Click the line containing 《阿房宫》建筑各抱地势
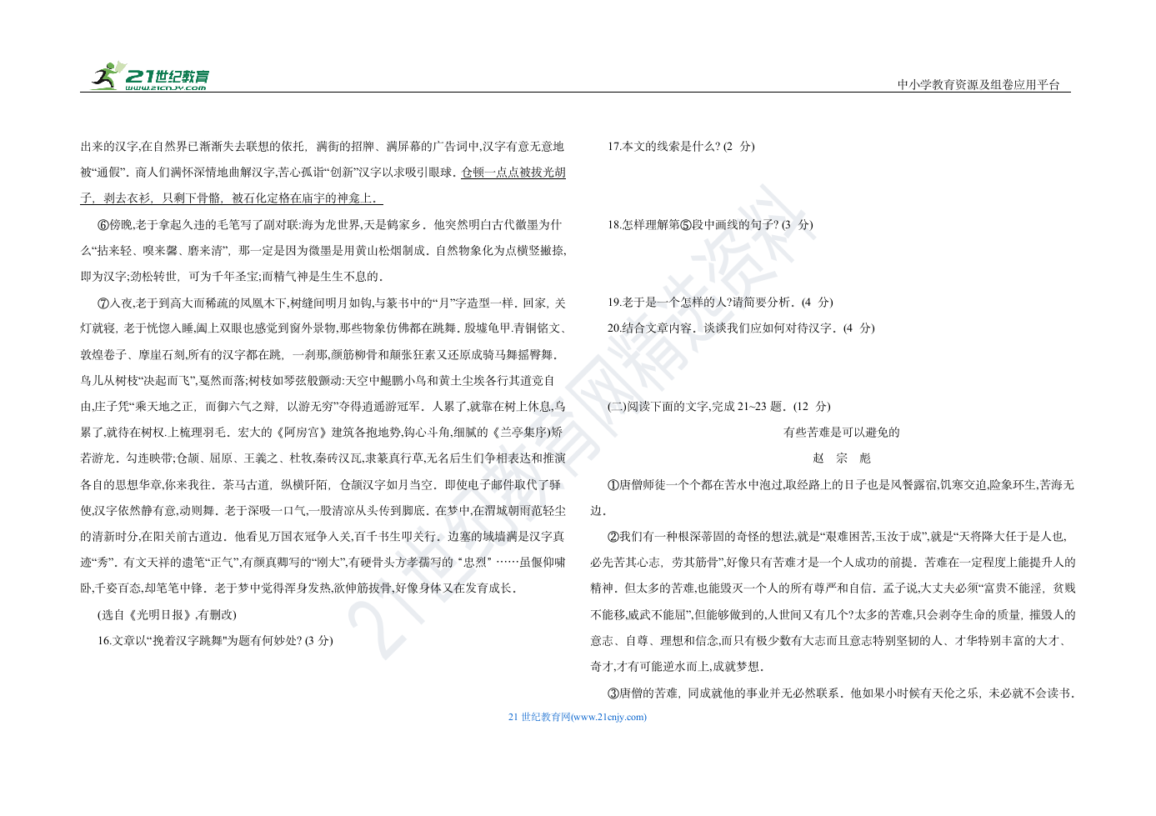This screenshot has height=816, width=1156. [x=323, y=433]
